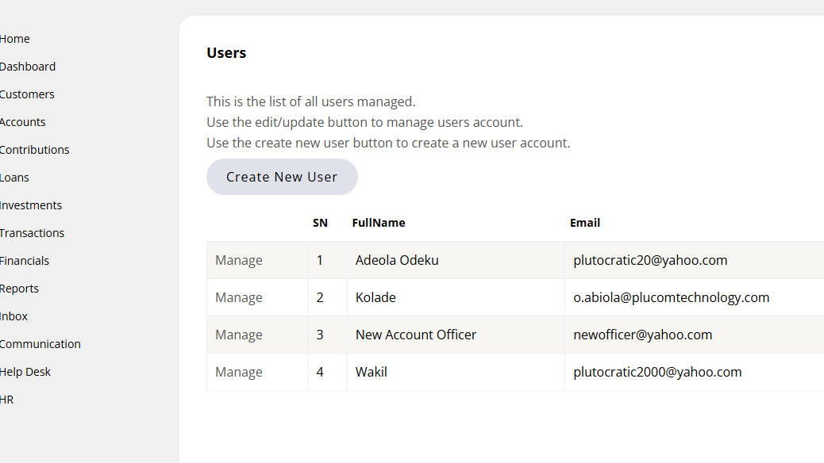Open Financials menu entry
824x463 pixels.
pos(25,261)
